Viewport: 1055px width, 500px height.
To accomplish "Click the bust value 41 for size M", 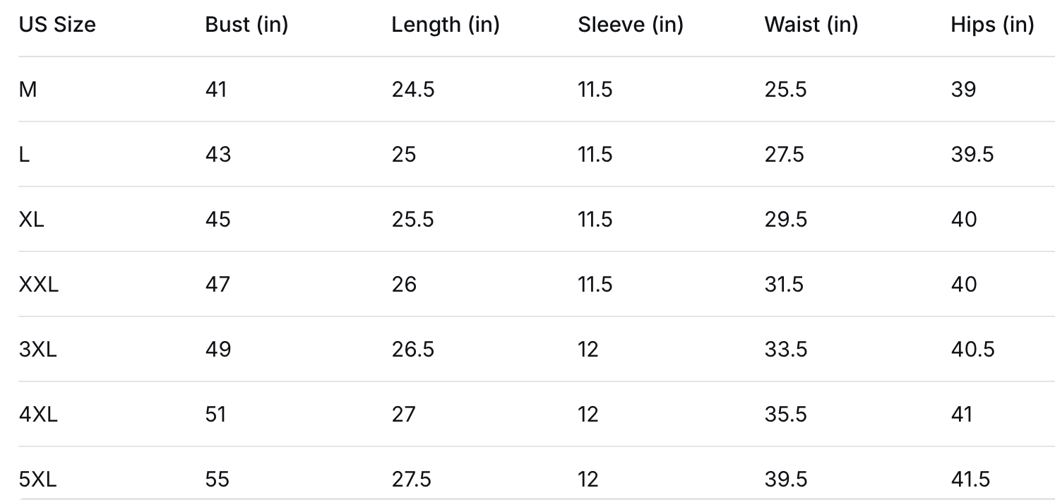I will point(216,90).
